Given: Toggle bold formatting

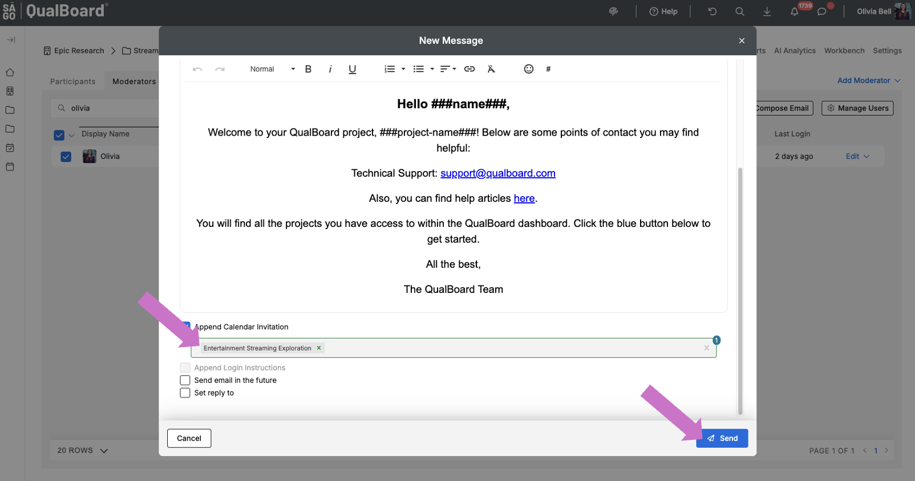Looking at the screenshot, I should pos(308,69).
